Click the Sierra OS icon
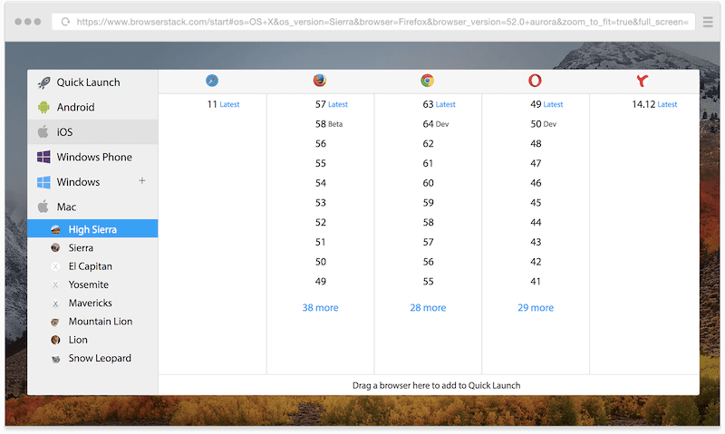Image resolution: width=725 pixels, height=434 pixels. click(x=55, y=248)
